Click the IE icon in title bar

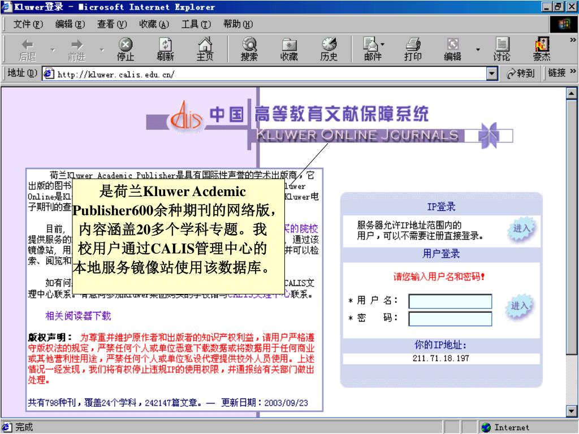(7, 7)
